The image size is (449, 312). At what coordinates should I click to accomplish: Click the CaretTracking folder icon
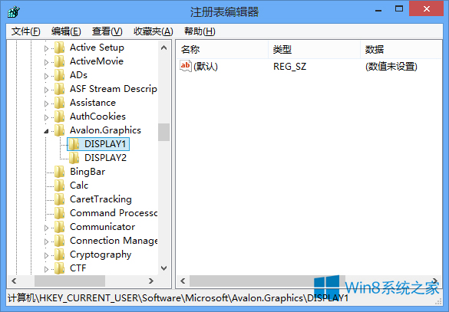click(59, 199)
